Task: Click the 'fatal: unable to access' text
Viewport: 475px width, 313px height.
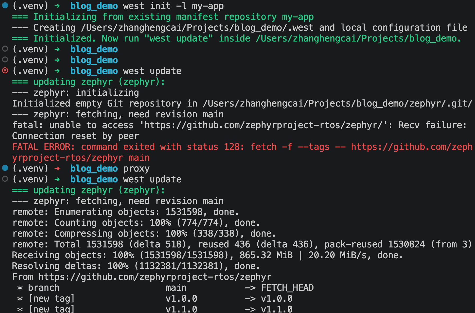Action: coord(73,125)
